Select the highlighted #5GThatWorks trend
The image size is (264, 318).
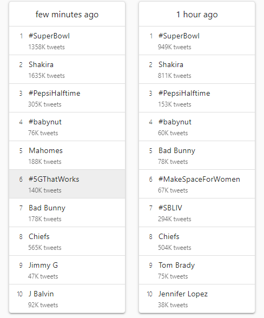[x=67, y=184]
